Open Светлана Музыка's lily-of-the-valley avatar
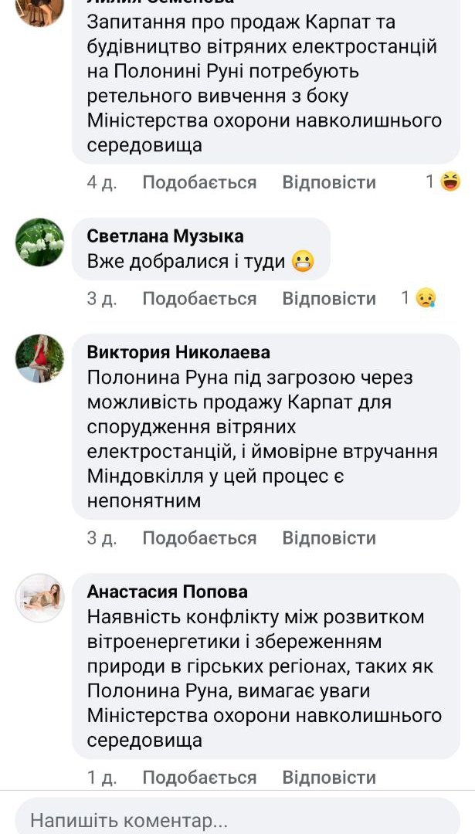475x834 pixels. tap(39, 242)
